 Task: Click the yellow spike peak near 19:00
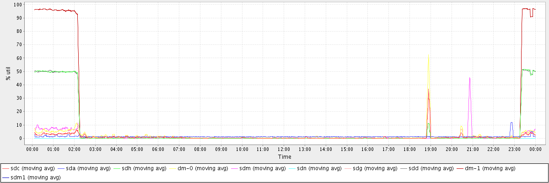point(428,55)
